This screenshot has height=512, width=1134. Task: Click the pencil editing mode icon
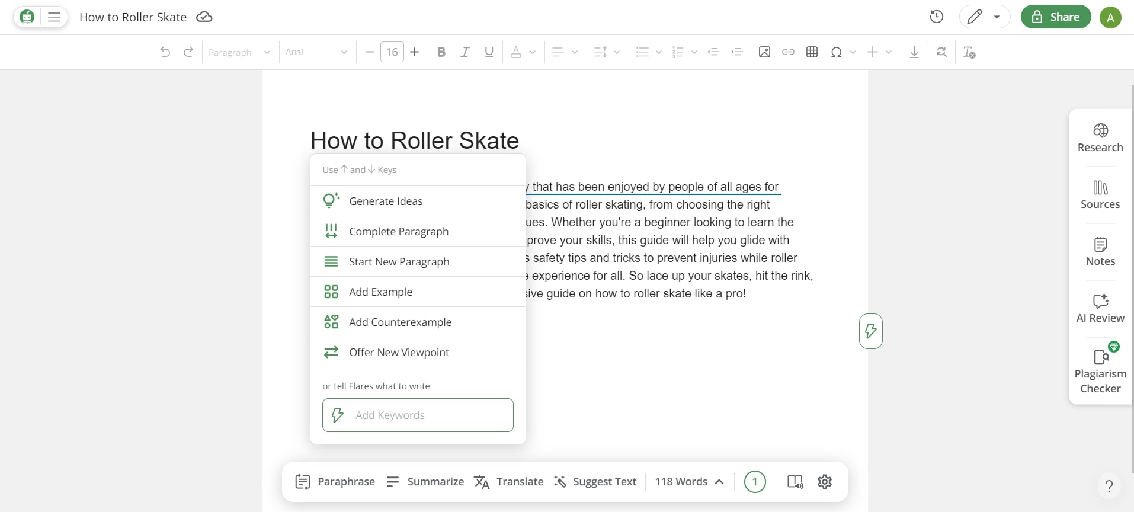click(975, 17)
